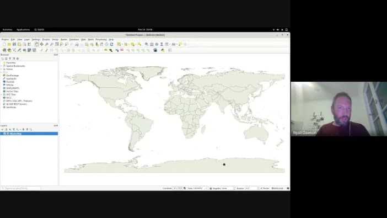The image size is (387, 218).
Task: Select GeoNode in the Browser panel
Action: pyautogui.click(x=11, y=108)
